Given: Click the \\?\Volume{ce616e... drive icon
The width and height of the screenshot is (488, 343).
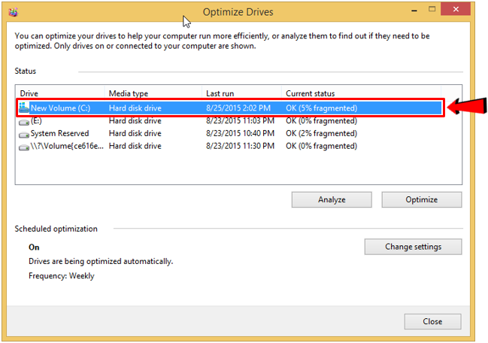Looking at the screenshot, I should (x=24, y=147).
